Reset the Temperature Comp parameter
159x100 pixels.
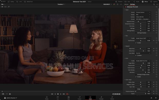pos(157,24)
